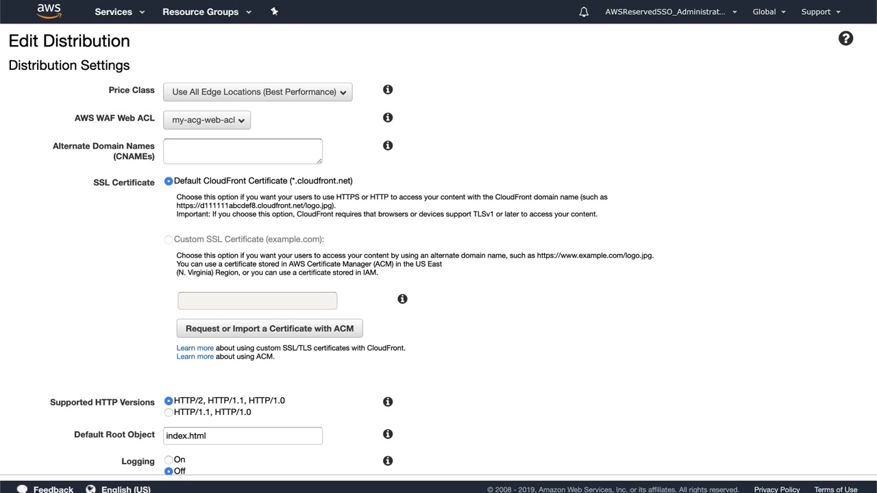
Task: Open the Price Class dropdown
Action: pos(258,92)
